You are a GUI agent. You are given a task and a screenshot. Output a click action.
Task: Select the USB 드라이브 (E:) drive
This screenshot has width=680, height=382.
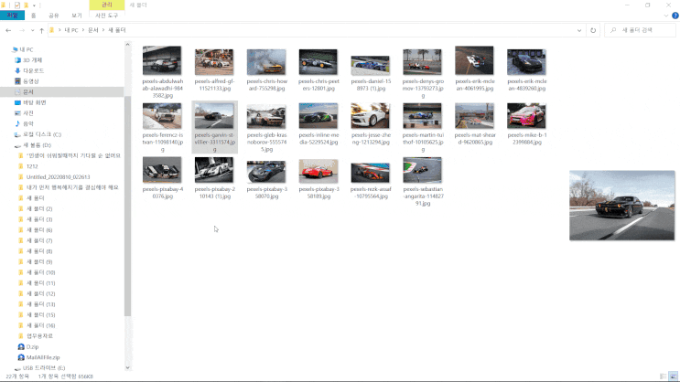click(43, 368)
